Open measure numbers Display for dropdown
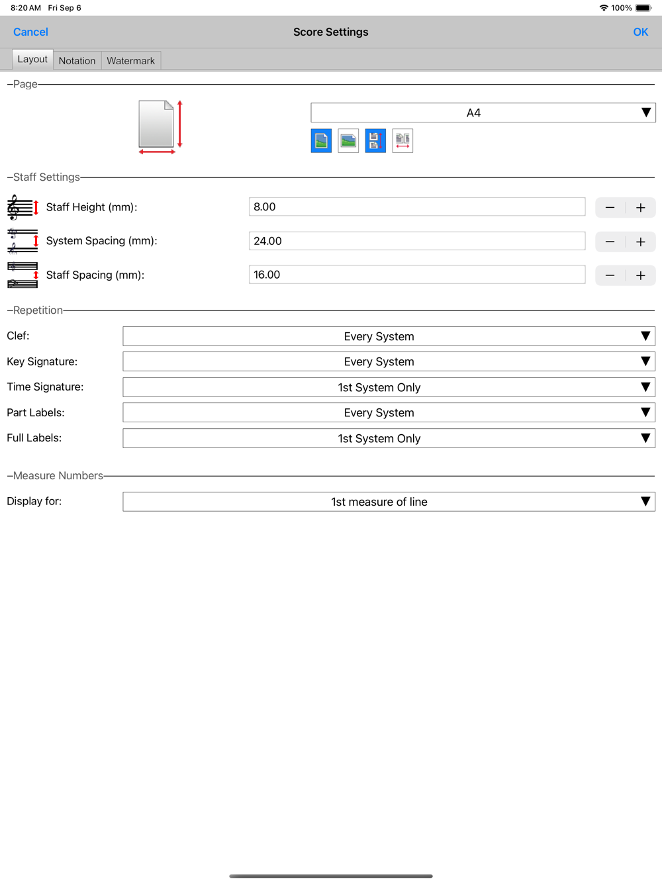 pos(389,502)
